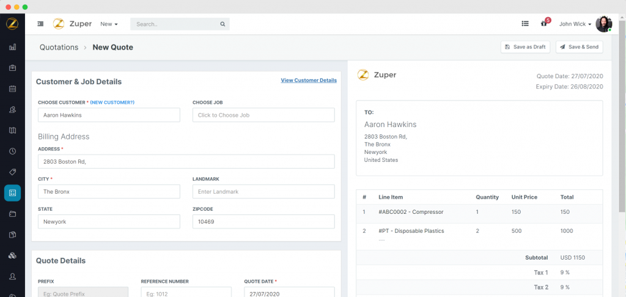The width and height of the screenshot is (626, 297).
Task: Open the customers people sidebar icon
Action: pyautogui.click(x=12, y=110)
